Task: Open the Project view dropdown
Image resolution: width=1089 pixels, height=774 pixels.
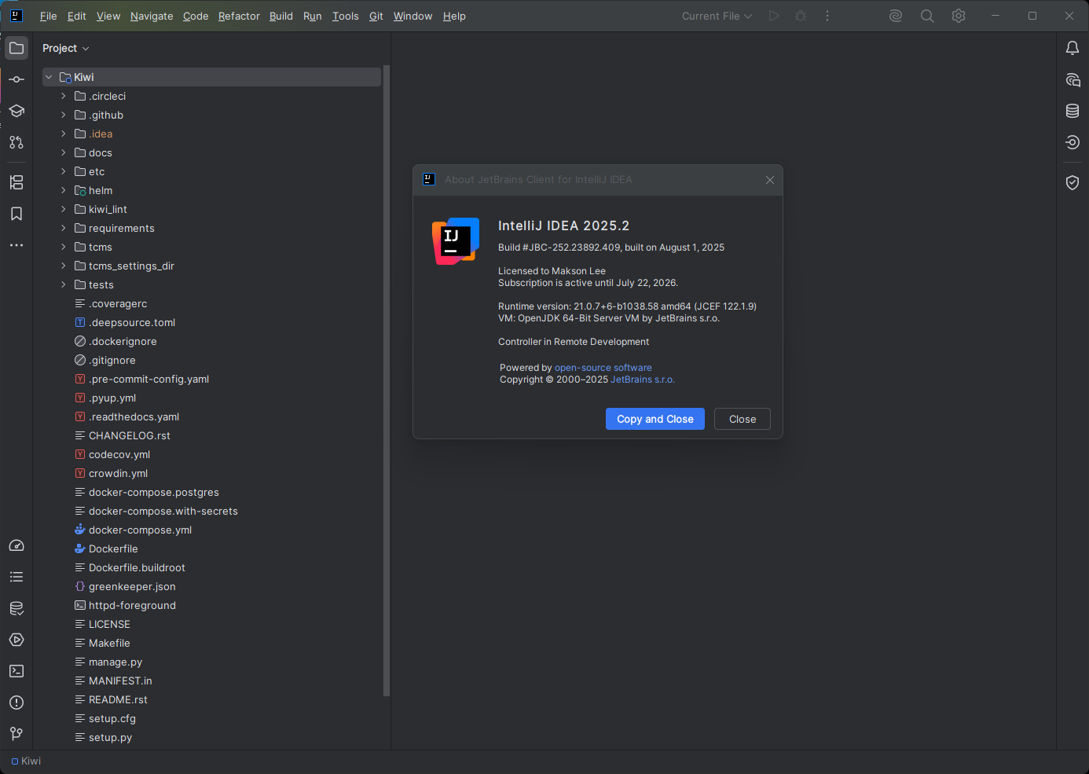Action: (66, 48)
